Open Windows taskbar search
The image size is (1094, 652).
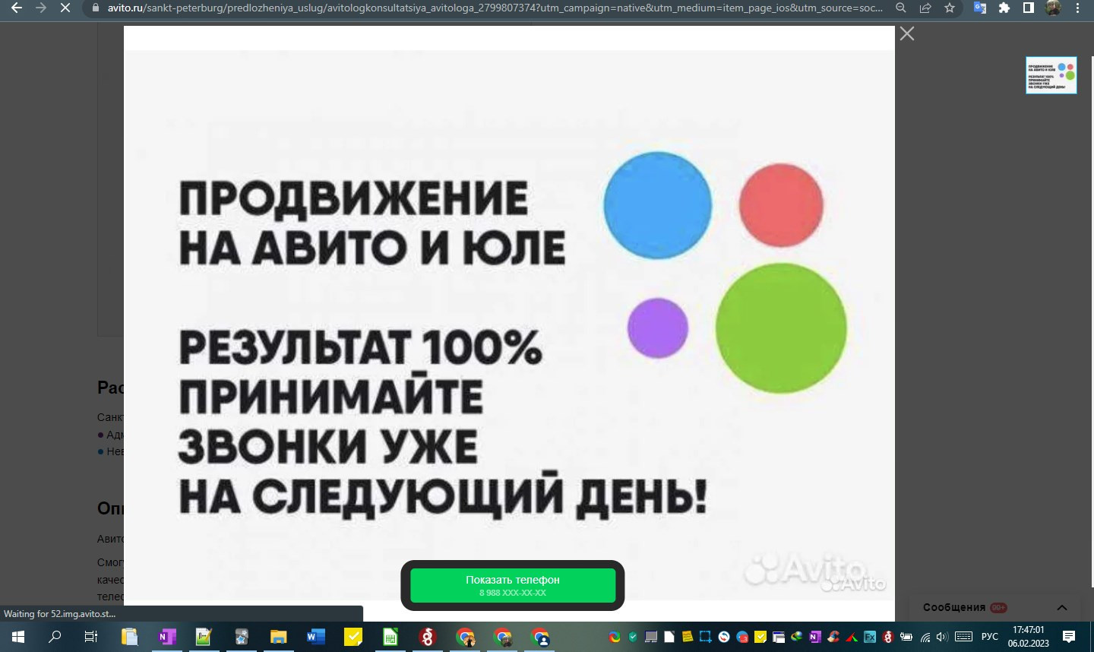click(54, 637)
